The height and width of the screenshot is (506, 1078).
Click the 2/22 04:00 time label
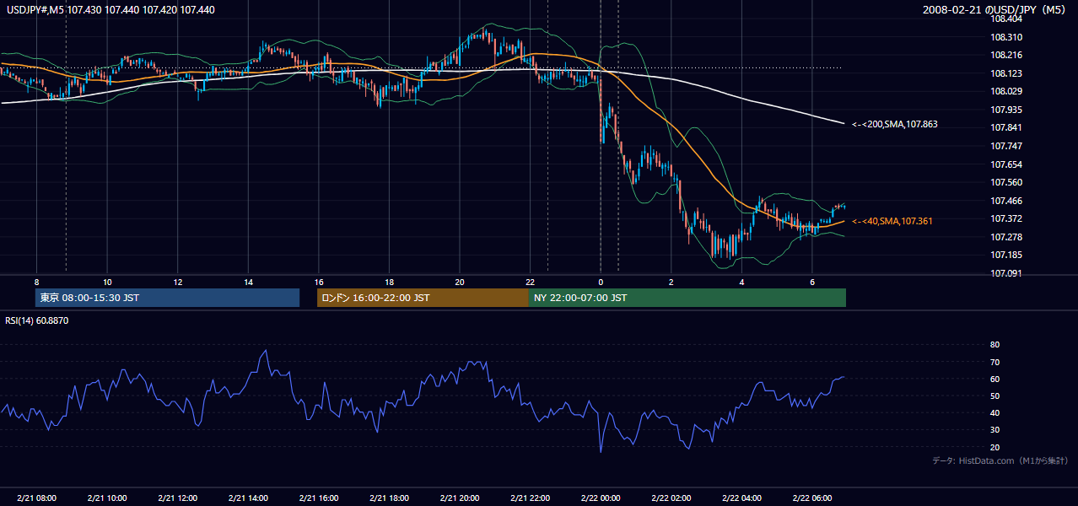[x=741, y=498]
